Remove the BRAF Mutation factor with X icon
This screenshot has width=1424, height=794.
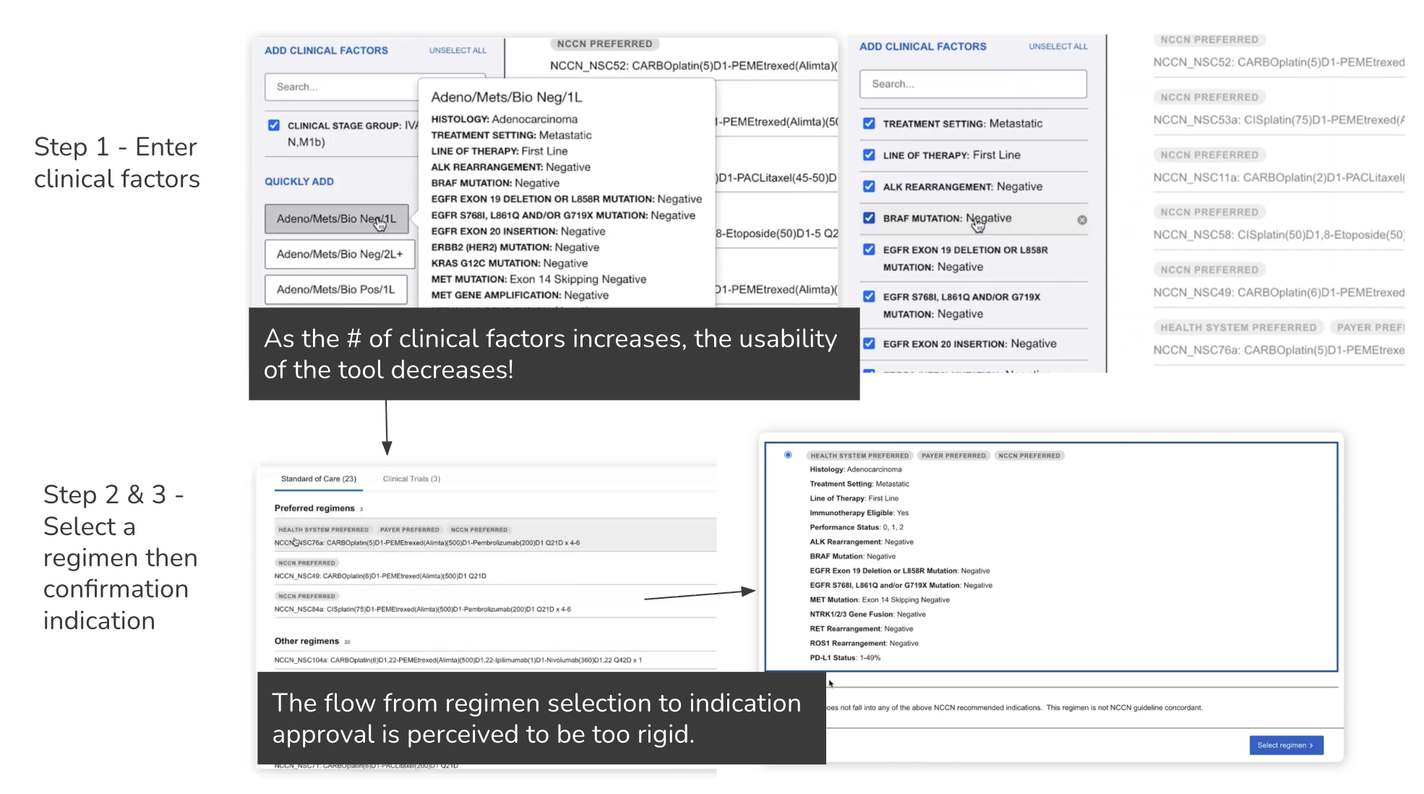click(1081, 220)
